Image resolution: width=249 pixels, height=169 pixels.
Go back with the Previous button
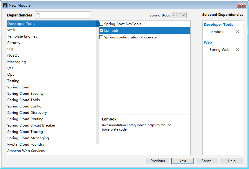pos(158,161)
